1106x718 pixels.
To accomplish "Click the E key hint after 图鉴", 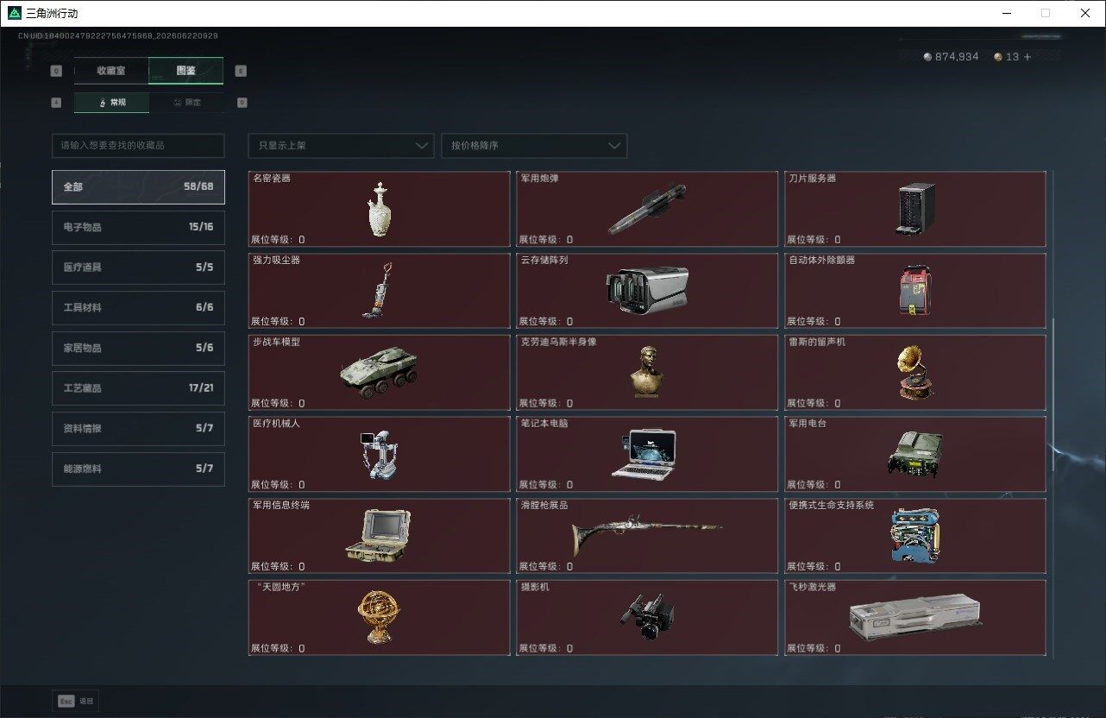I will click(241, 71).
